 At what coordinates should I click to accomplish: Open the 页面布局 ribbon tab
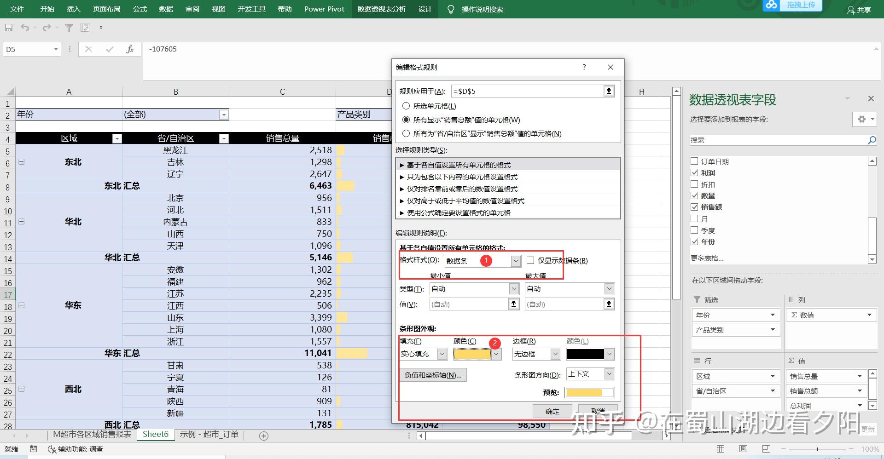tap(106, 9)
